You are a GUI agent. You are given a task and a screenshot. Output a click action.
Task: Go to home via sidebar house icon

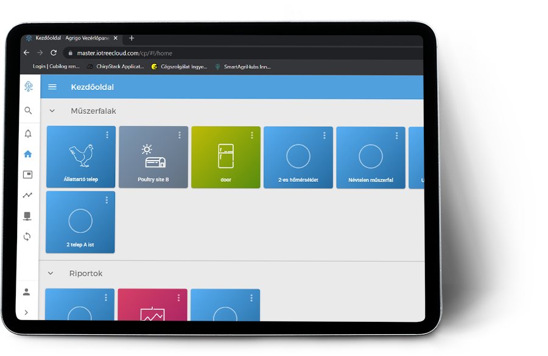[28, 154]
